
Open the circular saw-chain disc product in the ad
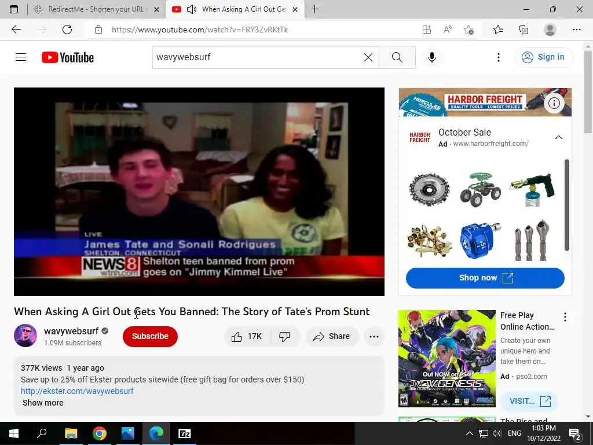point(429,189)
